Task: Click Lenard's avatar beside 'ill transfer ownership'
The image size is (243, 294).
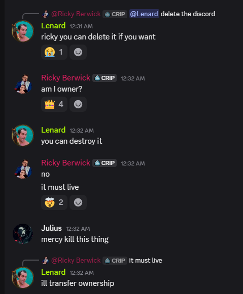Action: (x=23, y=278)
